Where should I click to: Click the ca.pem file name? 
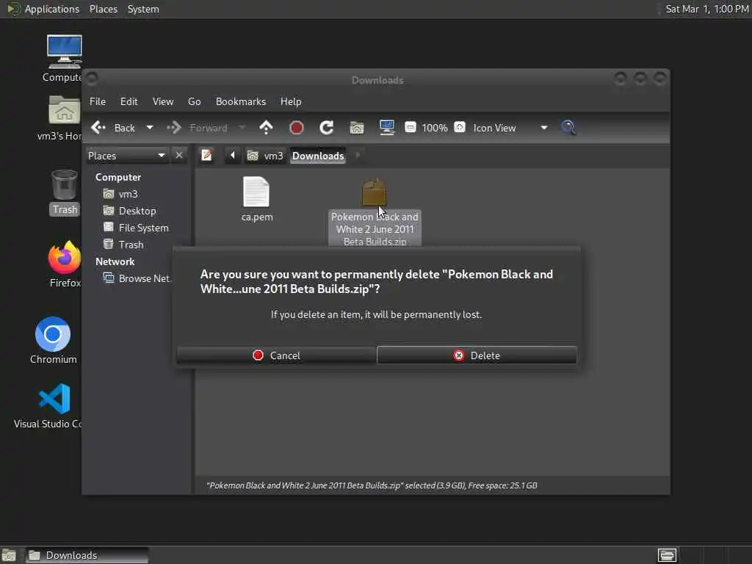257,217
